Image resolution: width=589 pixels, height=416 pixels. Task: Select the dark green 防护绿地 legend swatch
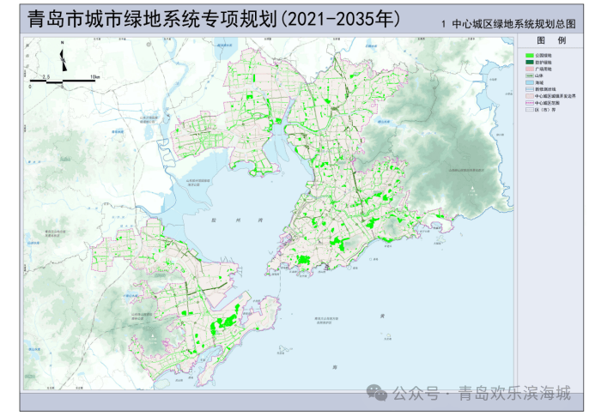[x=530, y=63]
